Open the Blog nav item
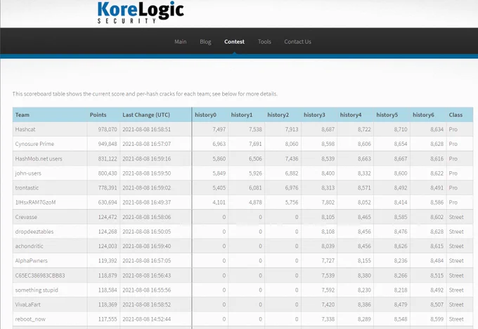Screen dimensions: 478x329 (205, 41)
